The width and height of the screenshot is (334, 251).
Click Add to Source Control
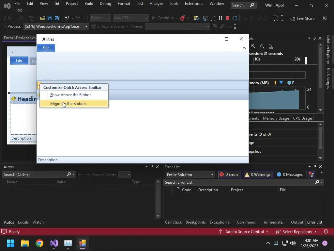coord(243,232)
